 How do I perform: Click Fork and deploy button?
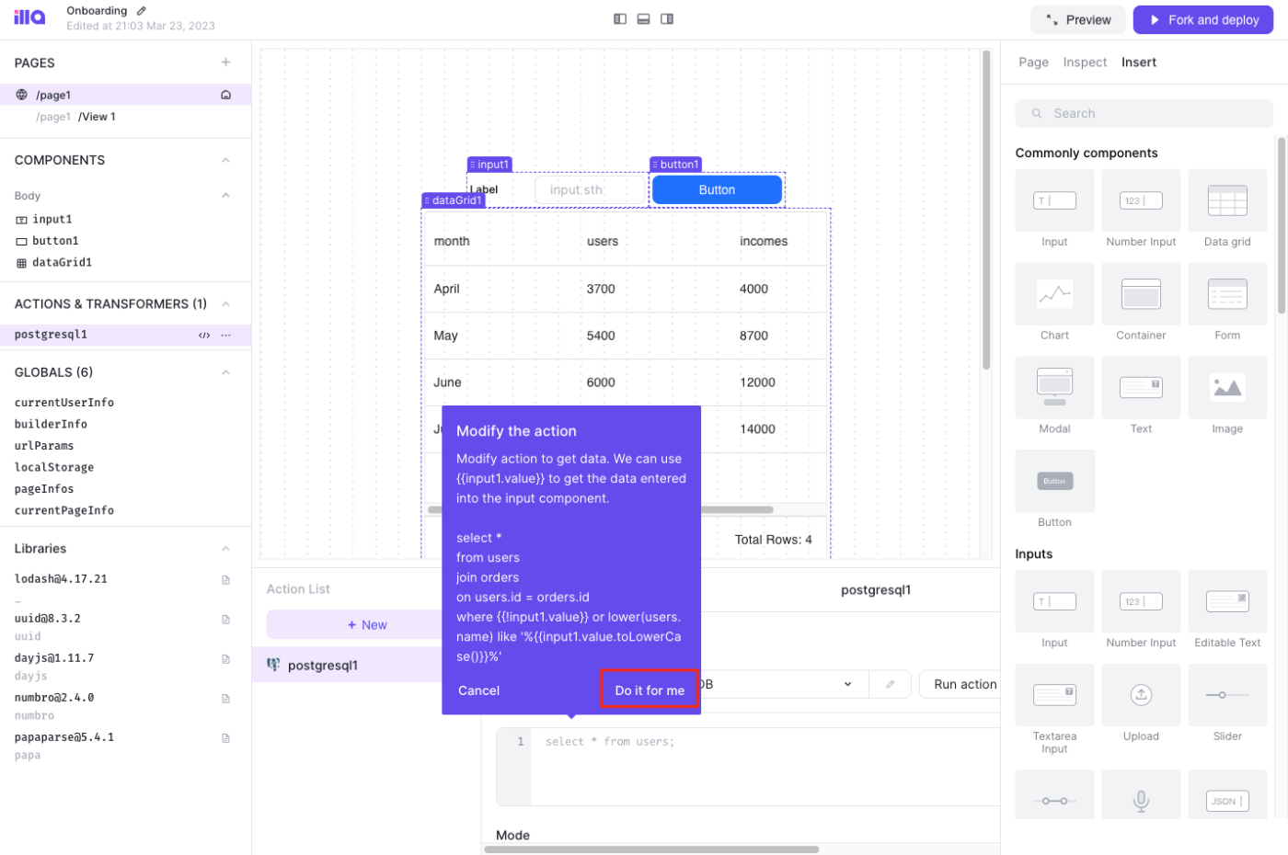click(x=1202, y=19)
